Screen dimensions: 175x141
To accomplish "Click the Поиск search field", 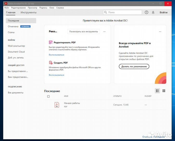I will pos(123,12).
